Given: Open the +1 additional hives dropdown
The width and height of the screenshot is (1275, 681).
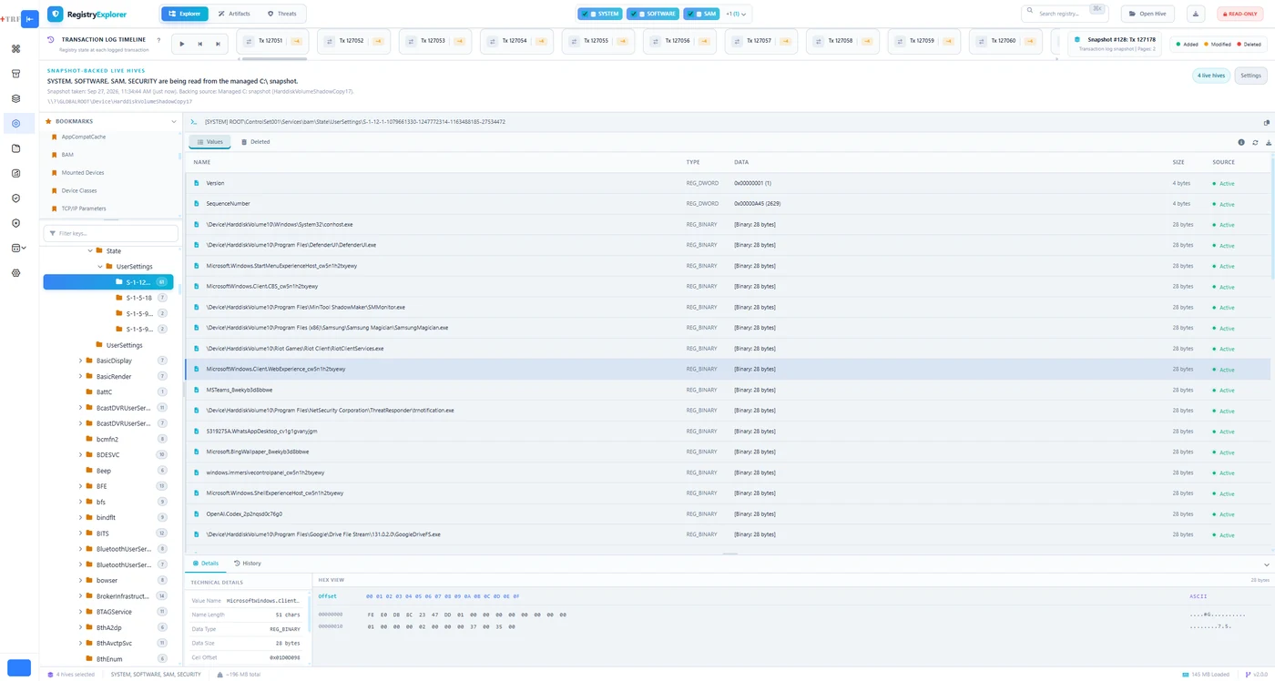Looking at the screenshot, I should pyautogui.click(x=736, y=14).
